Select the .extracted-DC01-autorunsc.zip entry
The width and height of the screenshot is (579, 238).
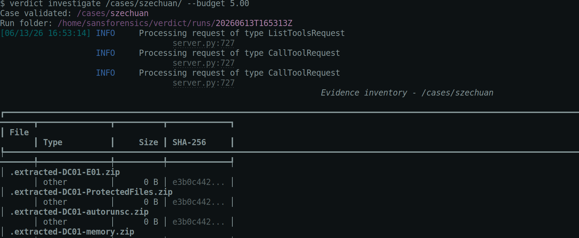click(79, 212)
